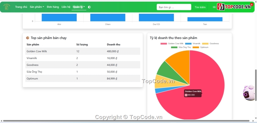Click the package icon beside Top sản phẩm
Screen dimensions: 257x123
tap(27, 38)
